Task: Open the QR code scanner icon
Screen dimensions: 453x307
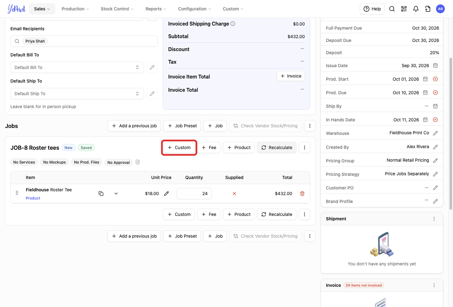Action: point(404,9)
